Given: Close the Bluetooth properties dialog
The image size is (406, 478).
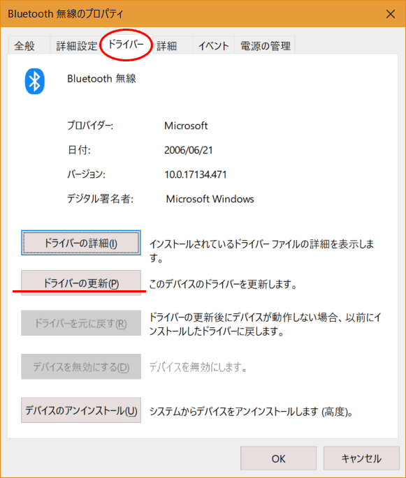Looking at the screenshot, I should tap(391, 14).
